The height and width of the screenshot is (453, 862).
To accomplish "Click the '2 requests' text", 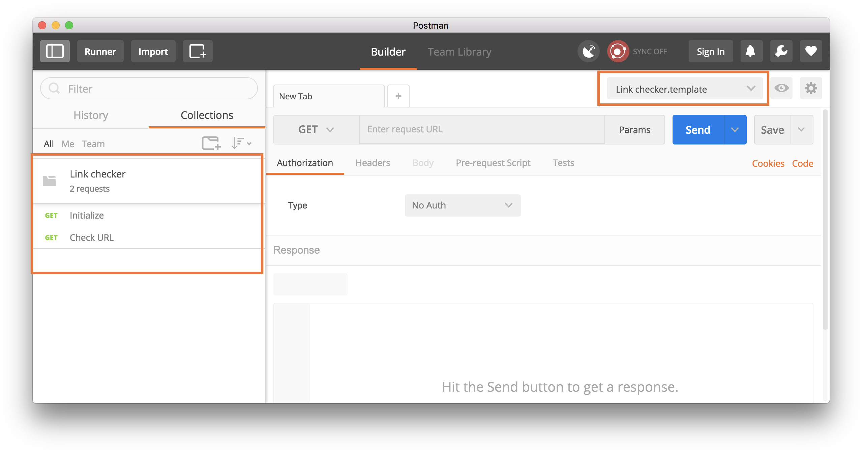I will [89, 189].
